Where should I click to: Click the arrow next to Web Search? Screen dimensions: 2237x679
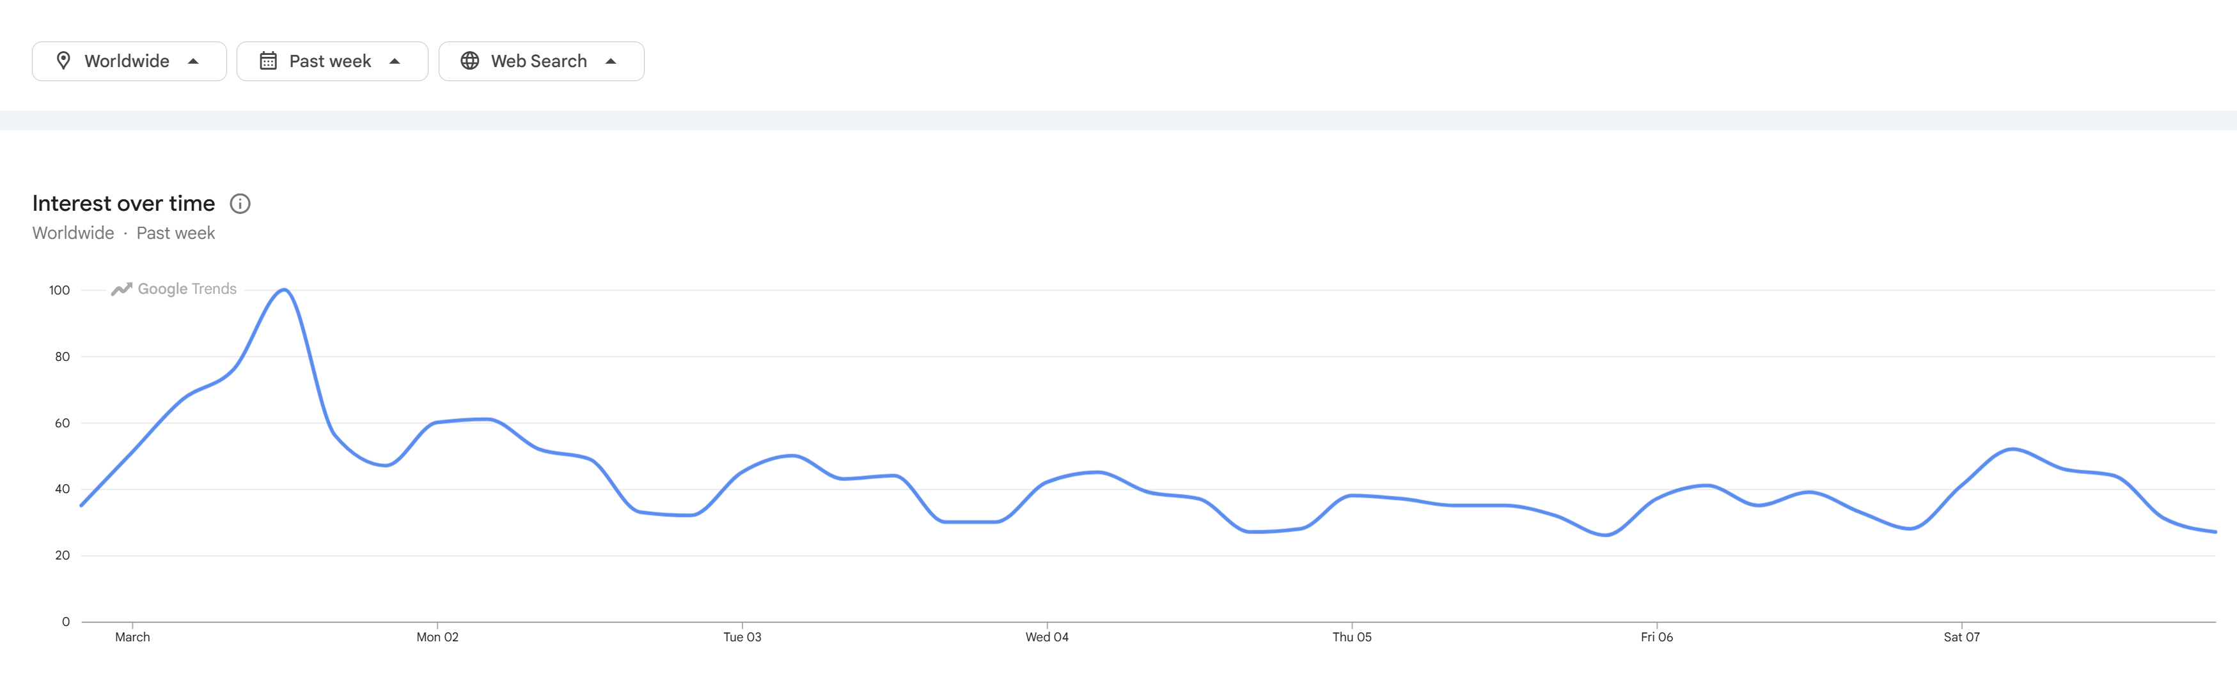[611, 61]
